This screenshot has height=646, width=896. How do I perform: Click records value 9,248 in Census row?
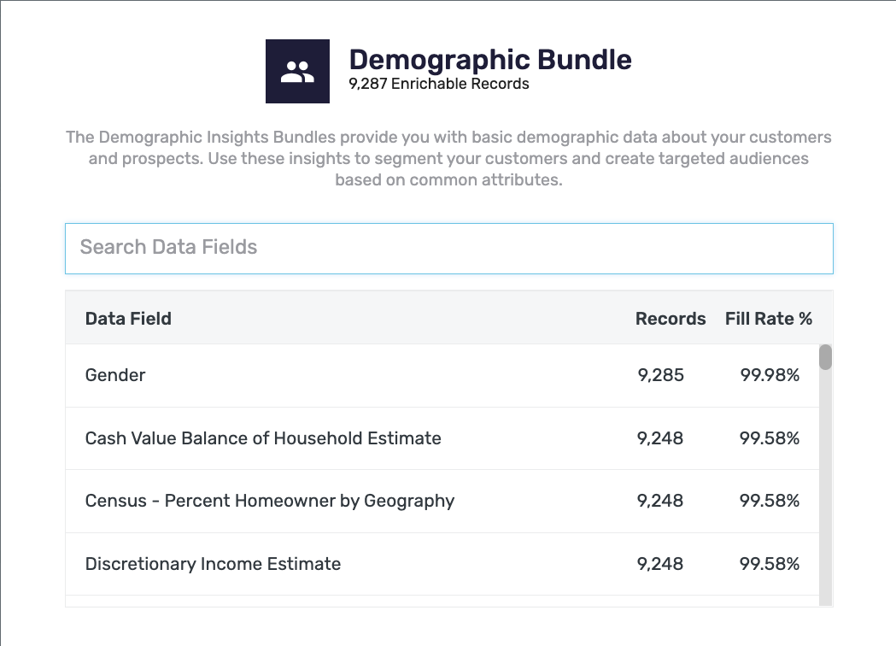pos(660,501)
